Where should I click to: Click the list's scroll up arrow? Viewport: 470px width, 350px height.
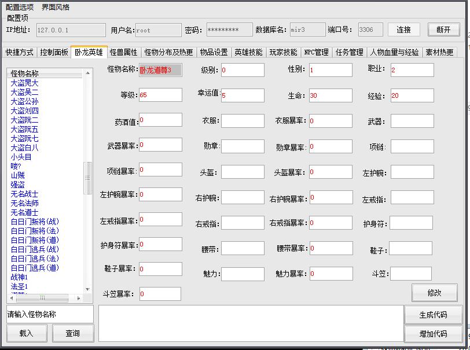tap(88, 73)
